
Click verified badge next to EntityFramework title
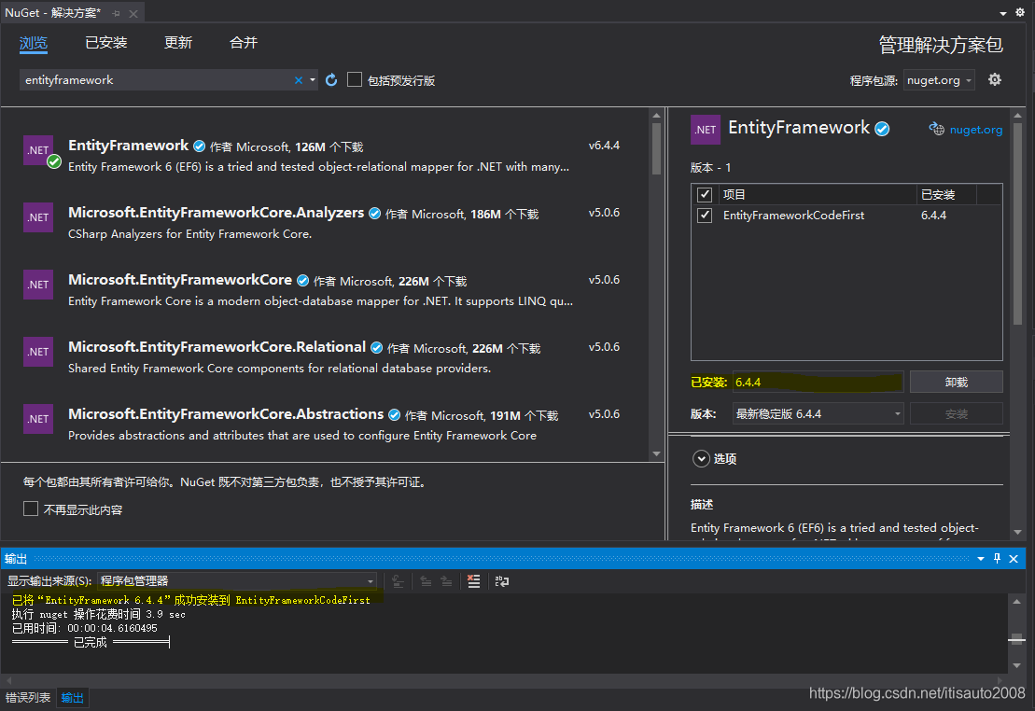(882, 129)
